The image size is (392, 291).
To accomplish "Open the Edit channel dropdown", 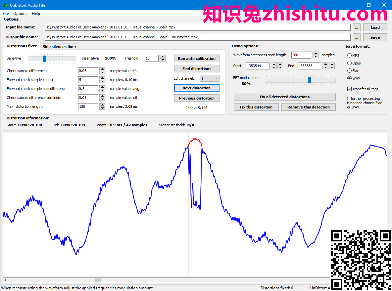I will [210, 78].
